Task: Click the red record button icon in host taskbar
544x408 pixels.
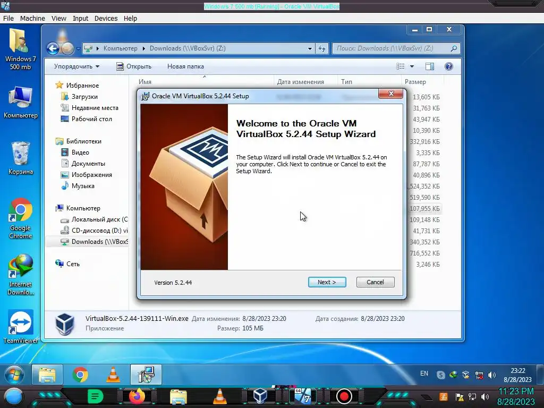Action: tap(344, 396)
